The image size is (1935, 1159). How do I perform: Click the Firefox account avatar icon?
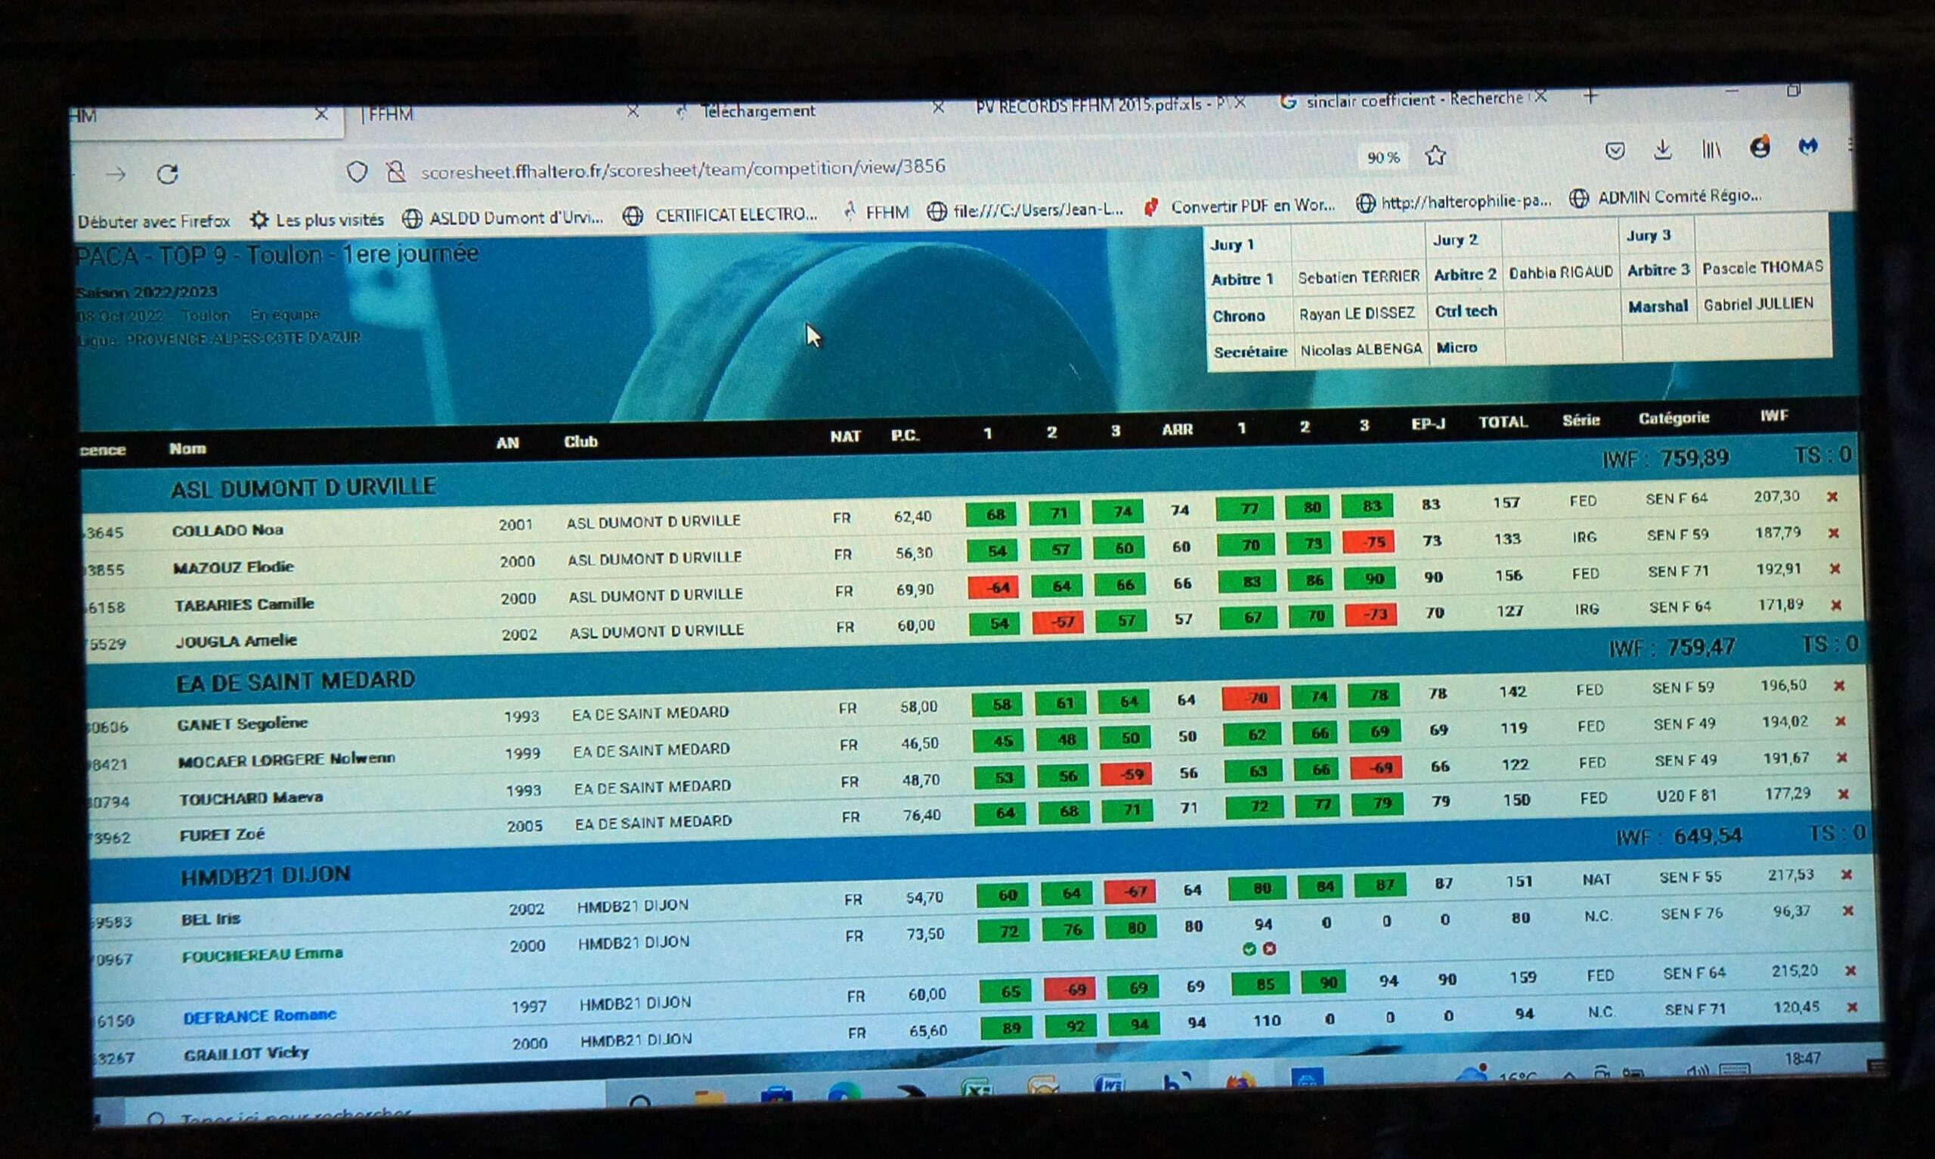tap(1760, 147)
